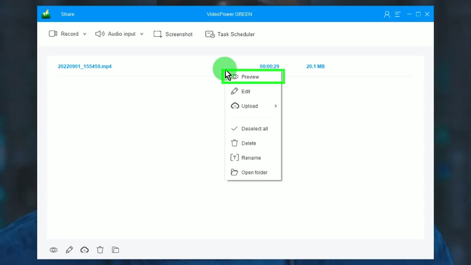471x265 pixels.
Task: Choose Edit from the context menu
Action: click(246, 92)
